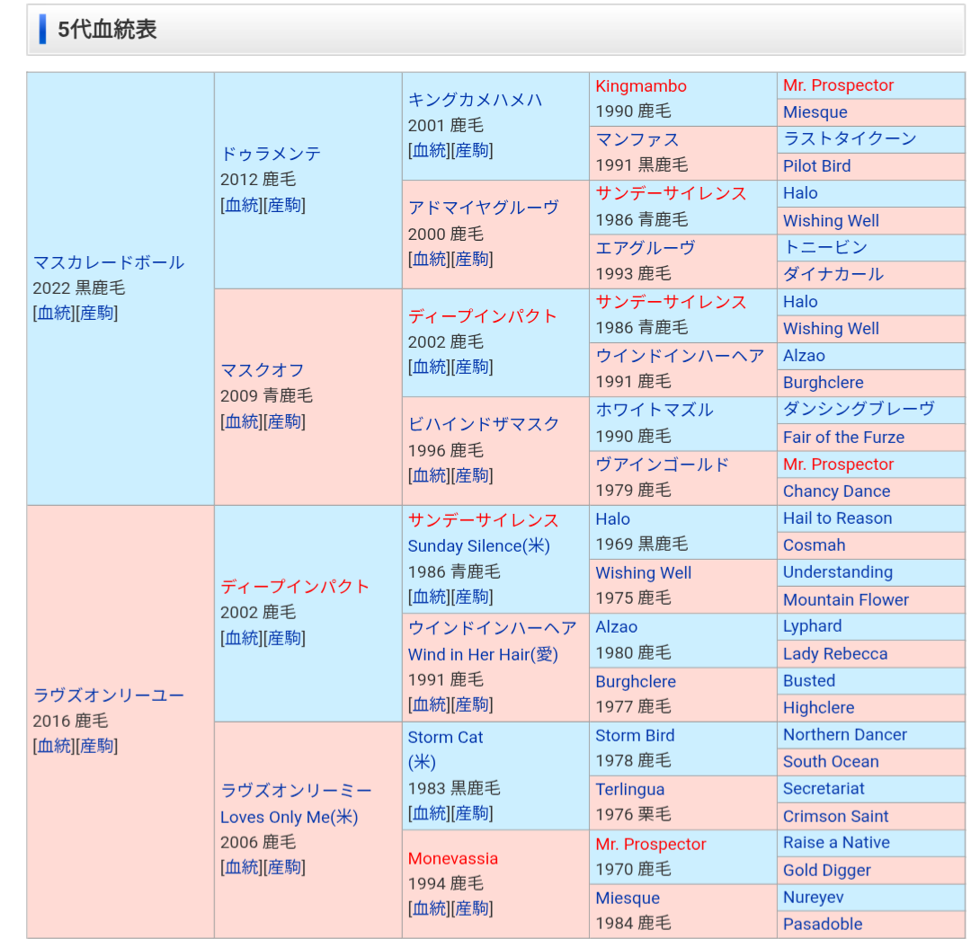
Task: Click the ラヴズオンリーミー link
Action: coord(296,791)
